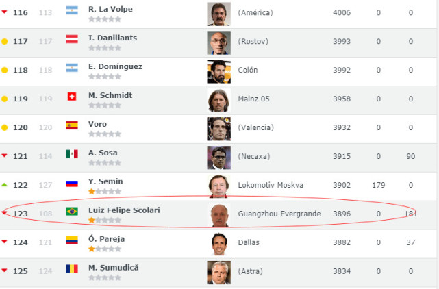439x289 pixels.
Task: Click the Switzerland flag beside M. Schmidt
Action: pos(72,97)
